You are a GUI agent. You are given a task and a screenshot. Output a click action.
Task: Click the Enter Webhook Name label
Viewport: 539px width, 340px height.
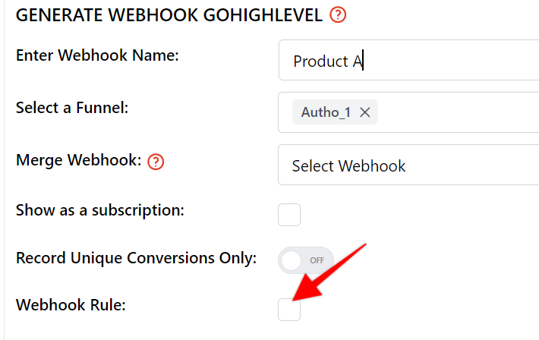97,55
